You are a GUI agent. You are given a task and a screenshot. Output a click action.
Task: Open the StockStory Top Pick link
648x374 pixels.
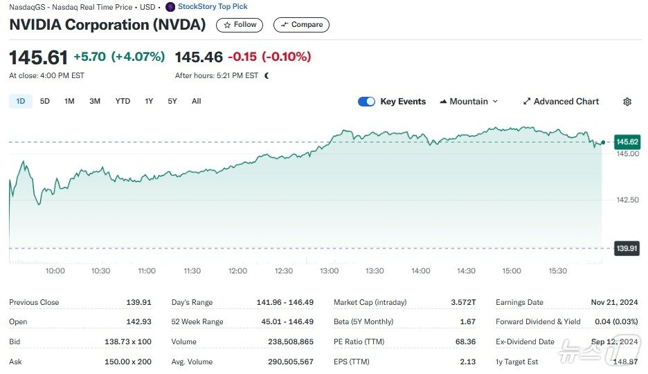[213, 7]
